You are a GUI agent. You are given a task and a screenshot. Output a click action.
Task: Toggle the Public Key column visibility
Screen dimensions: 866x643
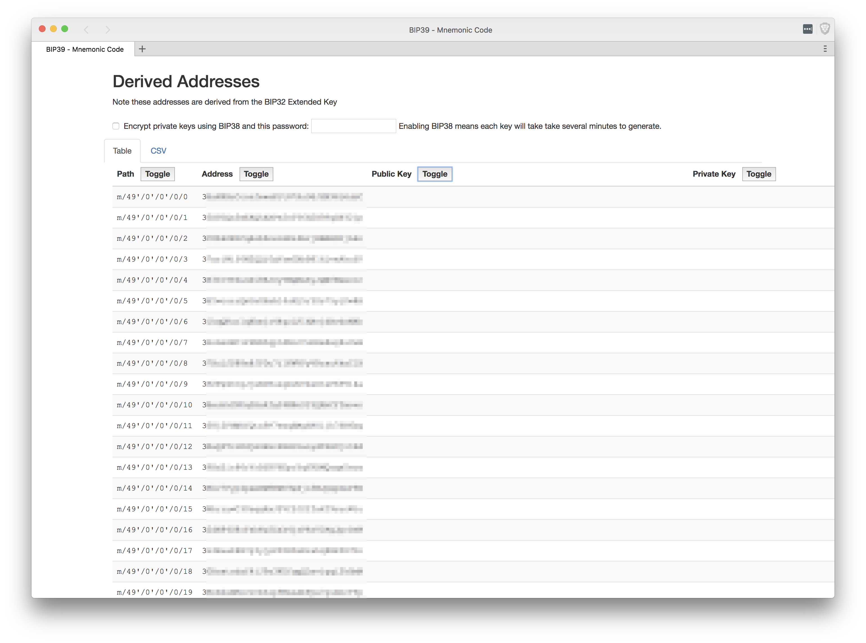point(435,174)
